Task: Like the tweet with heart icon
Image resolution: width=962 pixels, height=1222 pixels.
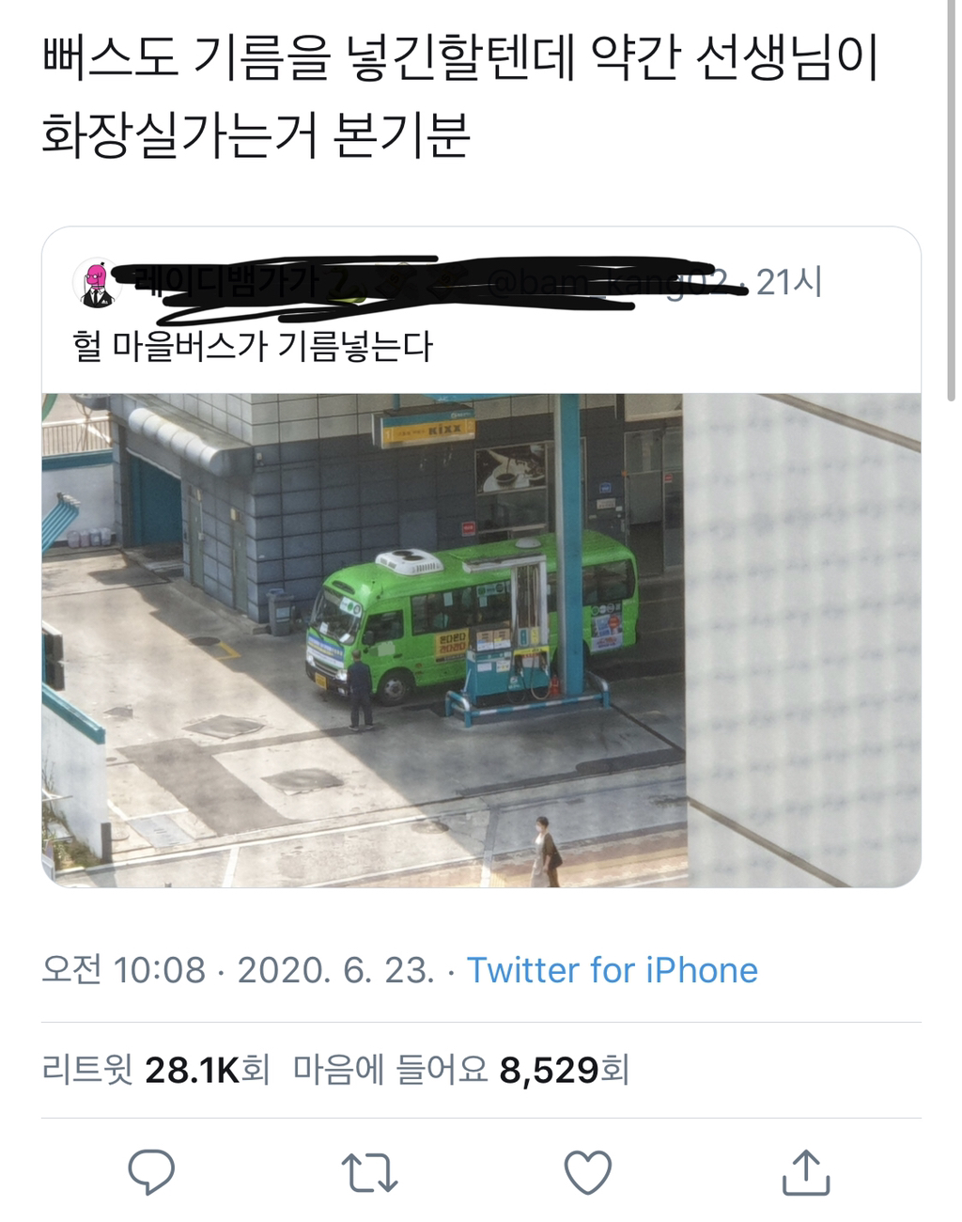Action: [588, 1173]
